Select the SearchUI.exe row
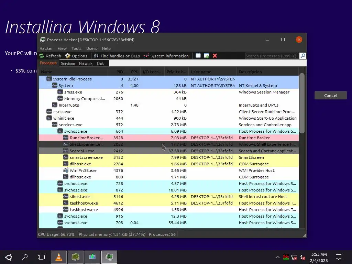Image resolution: width=352 pixels, height=264 pixels. tap(168, 151)
